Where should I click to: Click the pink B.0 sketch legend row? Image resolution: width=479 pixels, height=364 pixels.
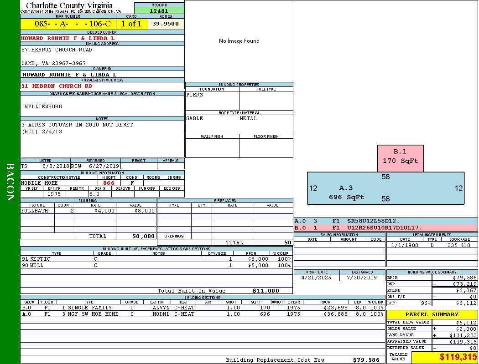pos(385,227)
